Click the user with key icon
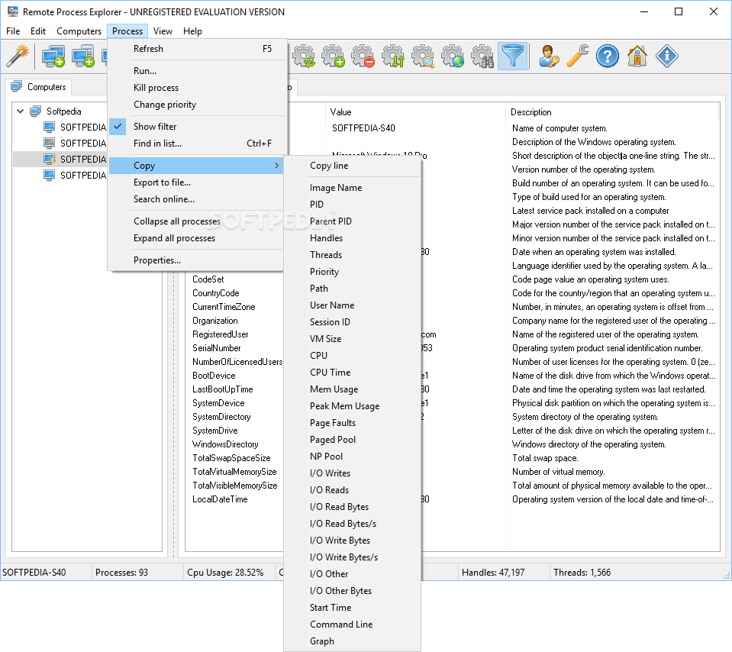 pyautogui.click(x=549, y=56)
